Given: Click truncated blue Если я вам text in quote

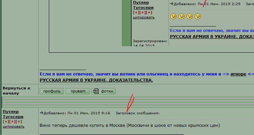Looking at the screenshot, I should point(212,31).
